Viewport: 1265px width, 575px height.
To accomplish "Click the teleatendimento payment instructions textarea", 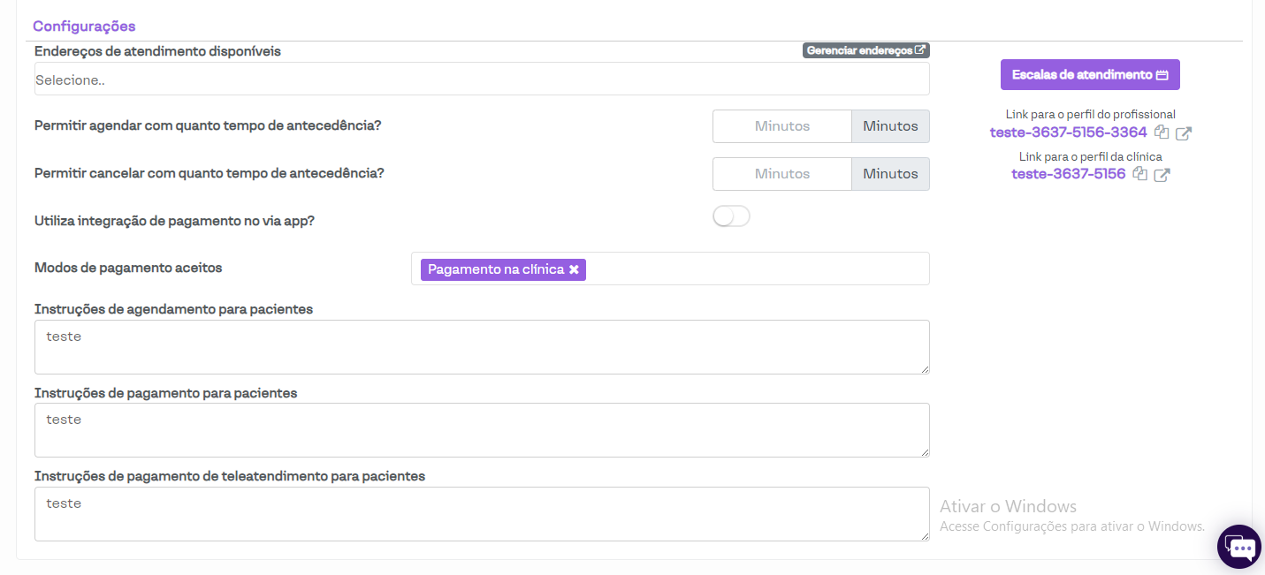I will click(482, 514).
